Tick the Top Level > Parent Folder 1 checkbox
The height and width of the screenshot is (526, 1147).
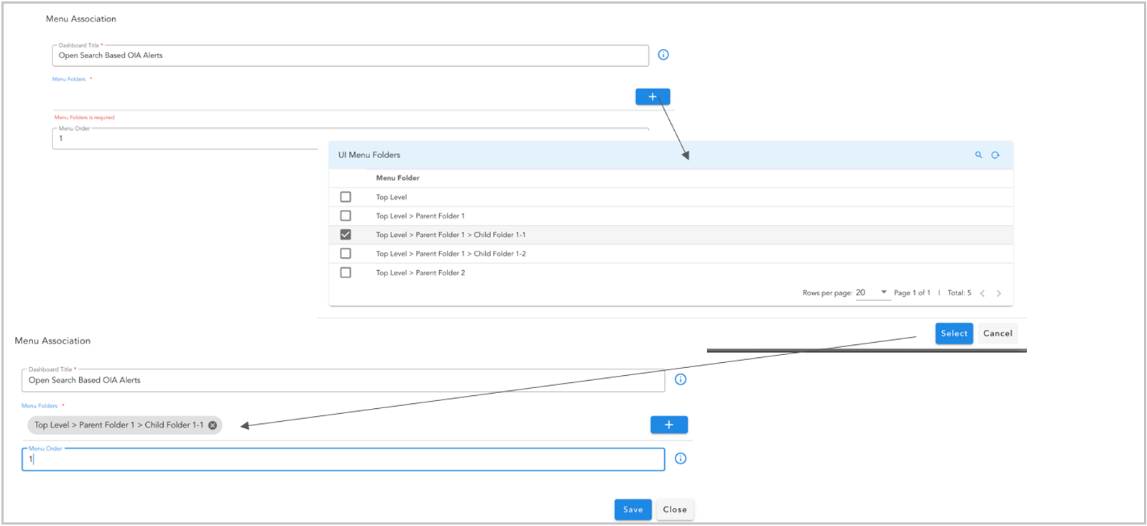pyautogui.click(x=346, y=216)
